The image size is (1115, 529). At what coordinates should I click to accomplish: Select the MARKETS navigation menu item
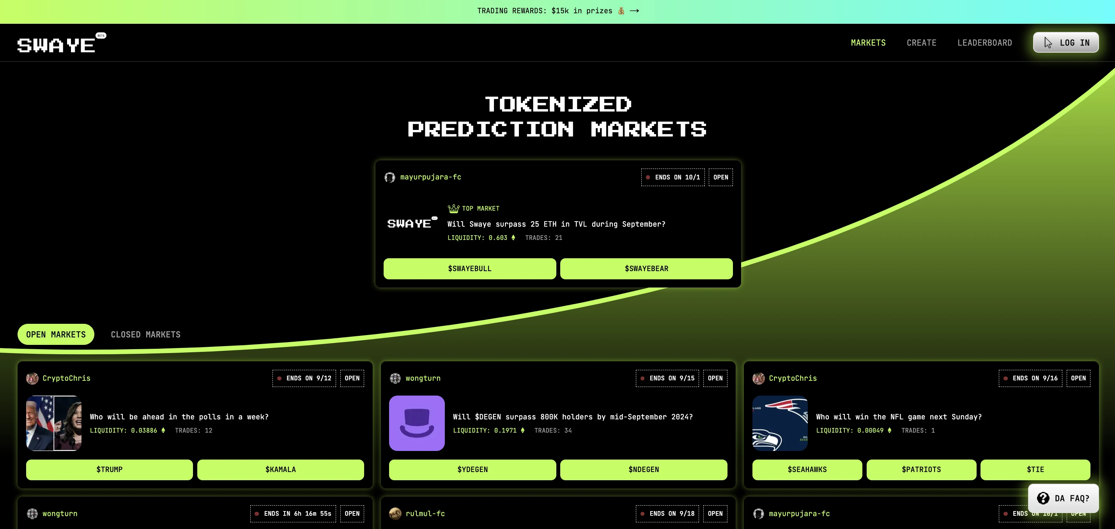867,43
